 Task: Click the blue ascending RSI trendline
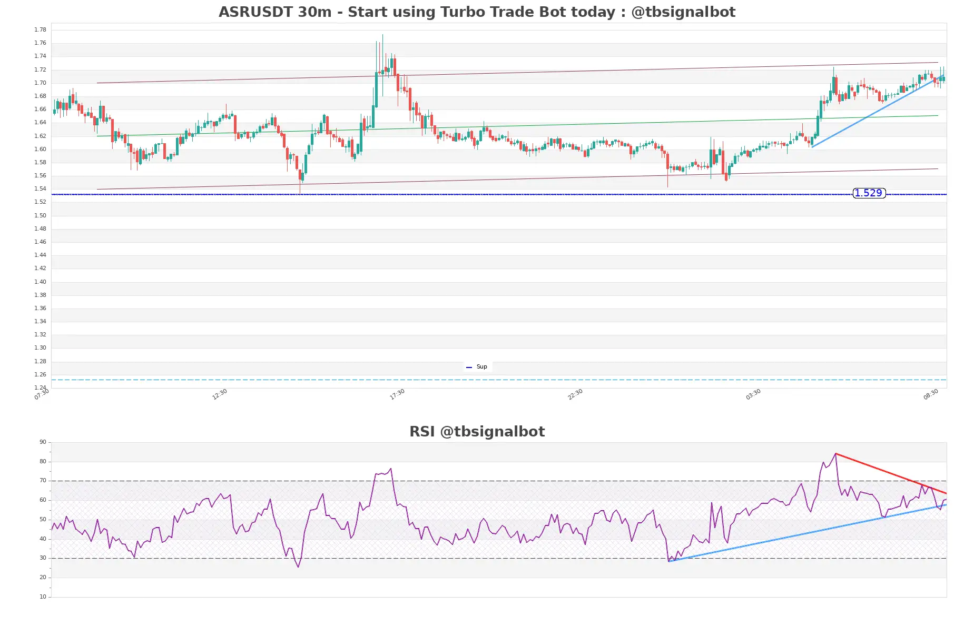point(808,533)
